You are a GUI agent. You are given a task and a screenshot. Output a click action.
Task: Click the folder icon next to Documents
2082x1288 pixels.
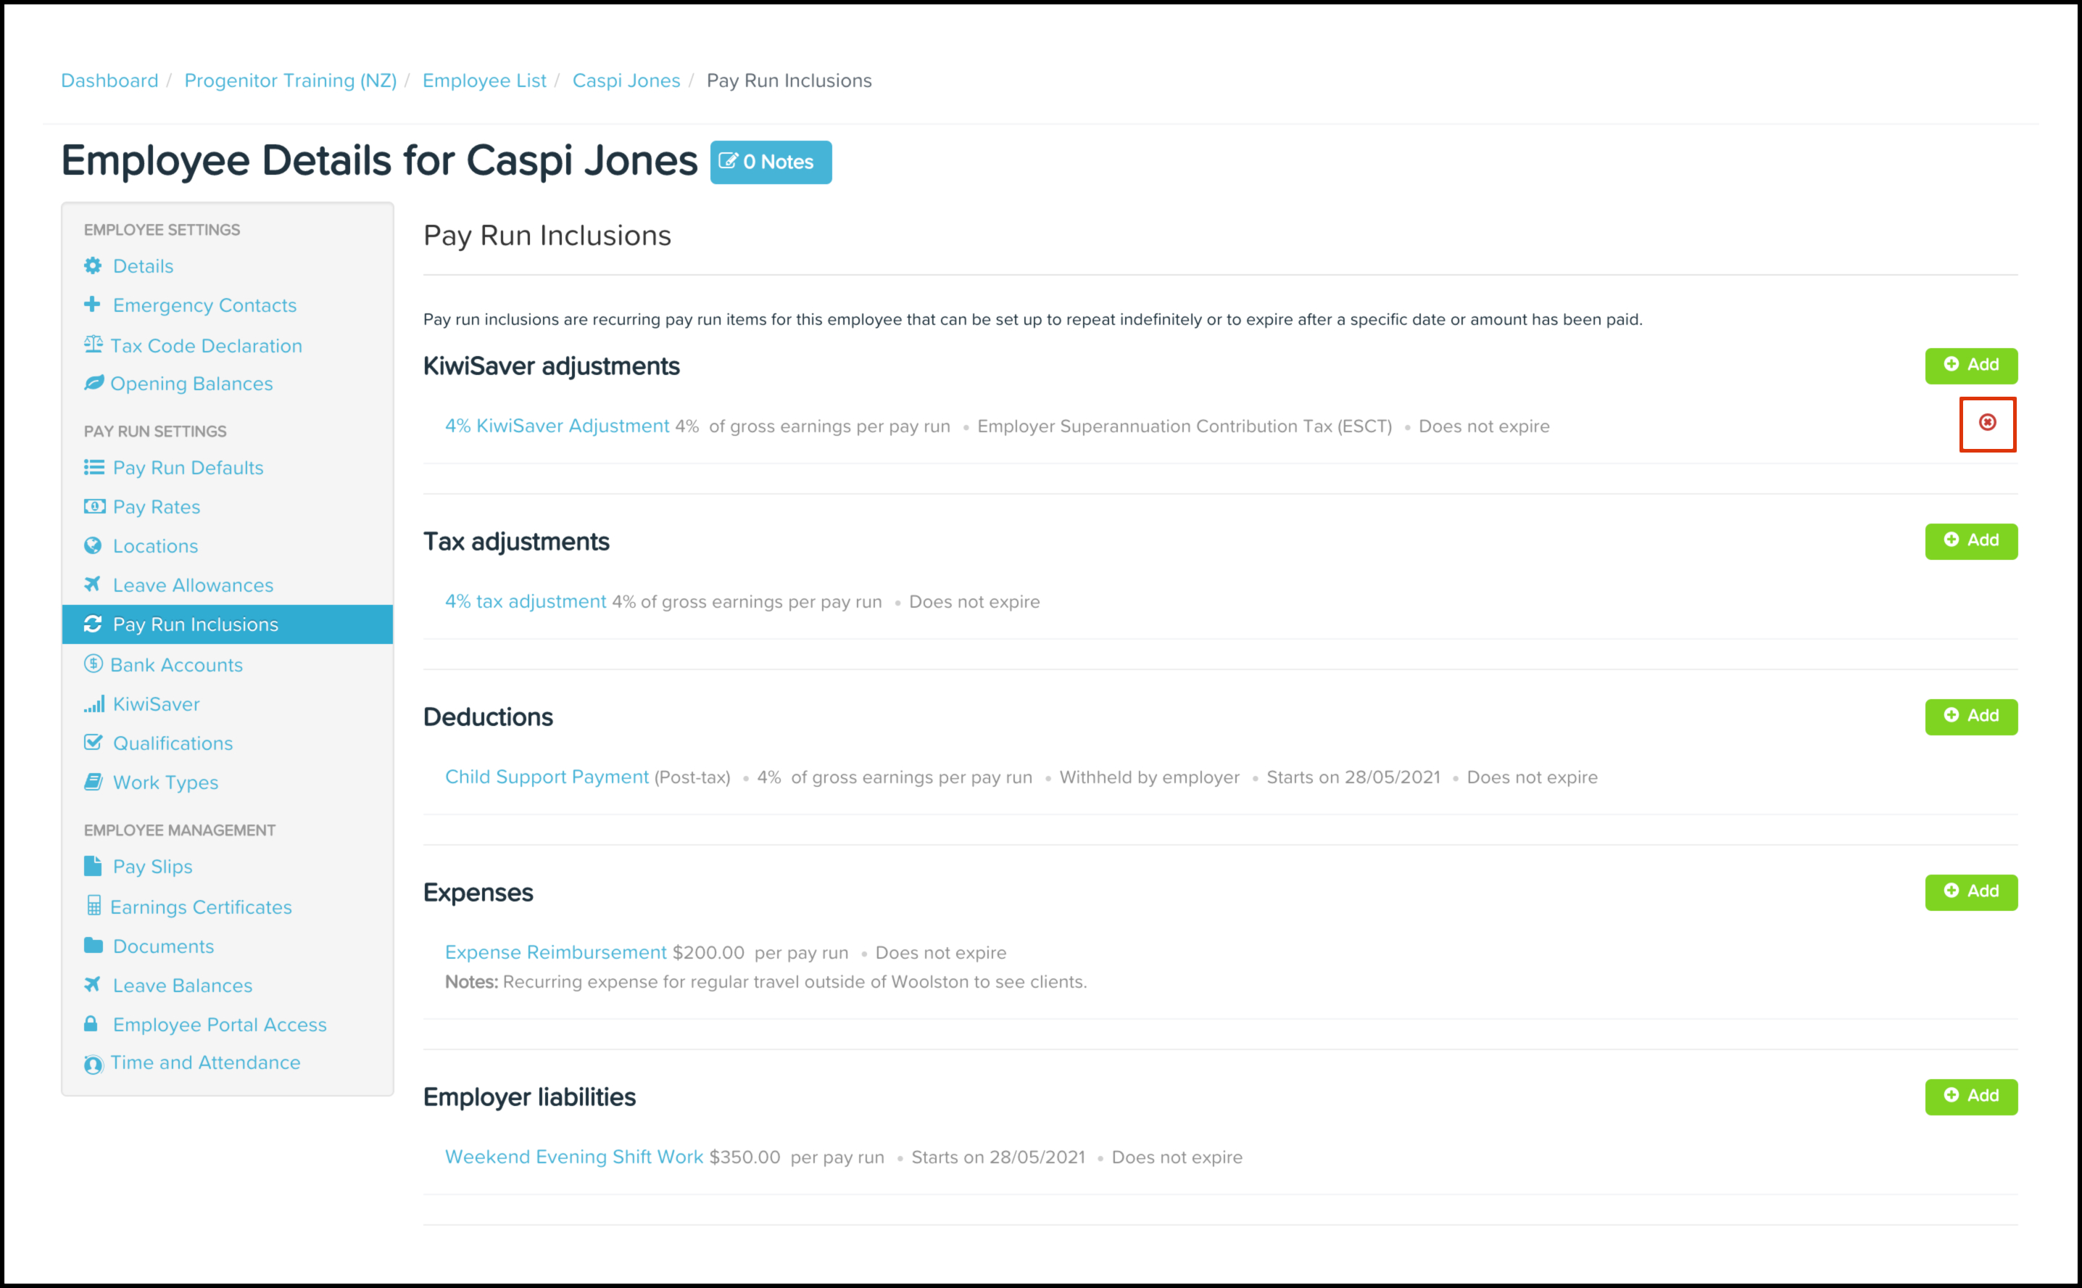[93, 946]
